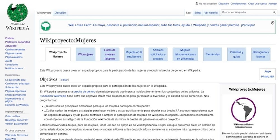Open the Fundación Wikimedia link
This screenshot has height=140, width=280.
coord(53,96)
